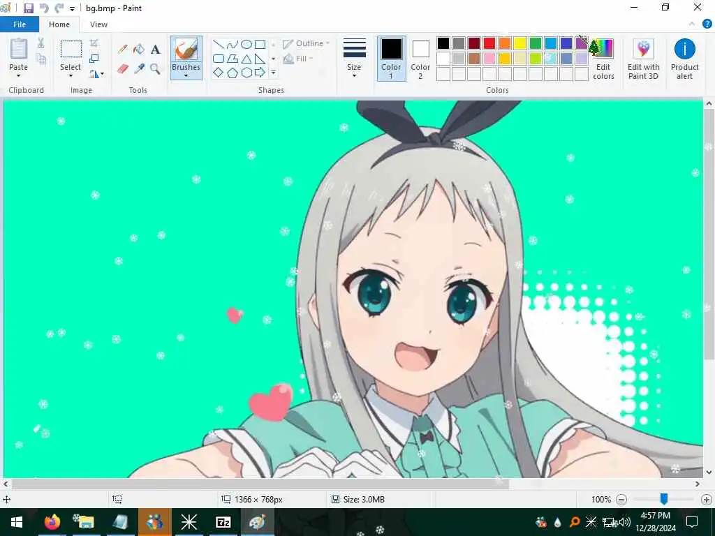Screen dimensions: 715x536
Task: Click the Crop icon in Image group
Action: (x=94, y=43)
